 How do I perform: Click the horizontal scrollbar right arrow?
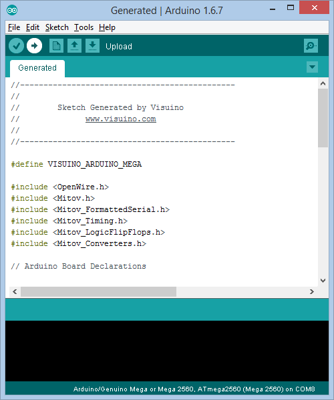pos(312,291)
